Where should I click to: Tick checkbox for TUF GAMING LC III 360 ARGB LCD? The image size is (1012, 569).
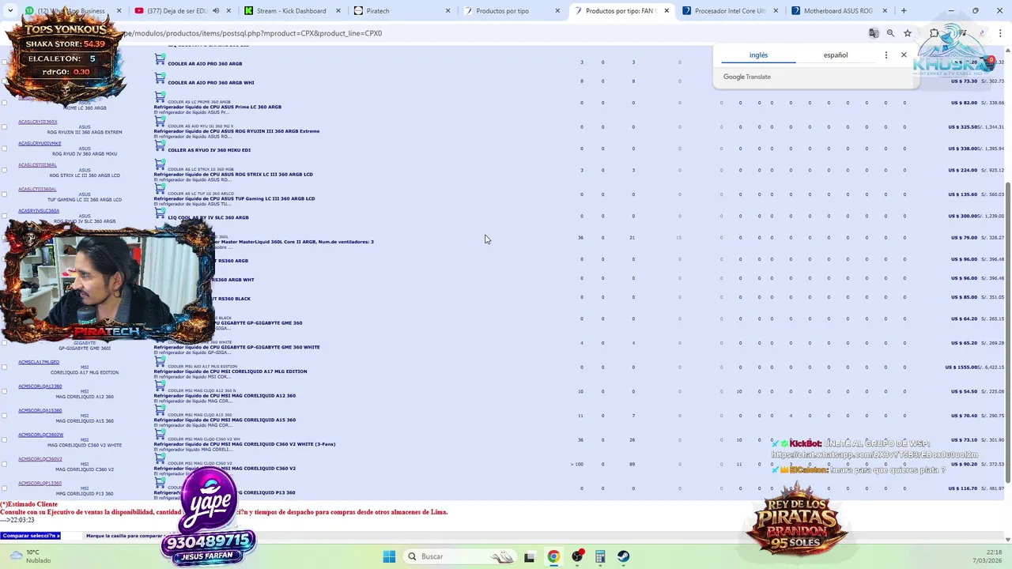click(x=4, y=194)
